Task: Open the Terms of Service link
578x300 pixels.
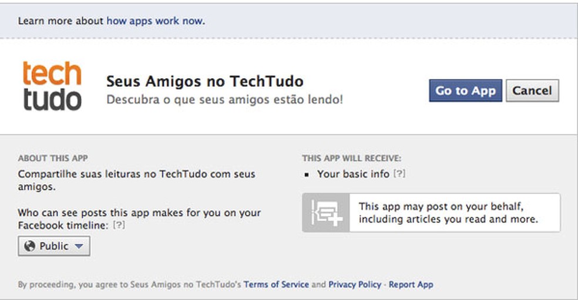Action: tap(276, 285)
